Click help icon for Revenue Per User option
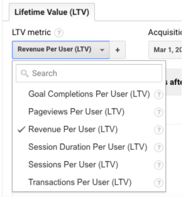 click(158, 130)
